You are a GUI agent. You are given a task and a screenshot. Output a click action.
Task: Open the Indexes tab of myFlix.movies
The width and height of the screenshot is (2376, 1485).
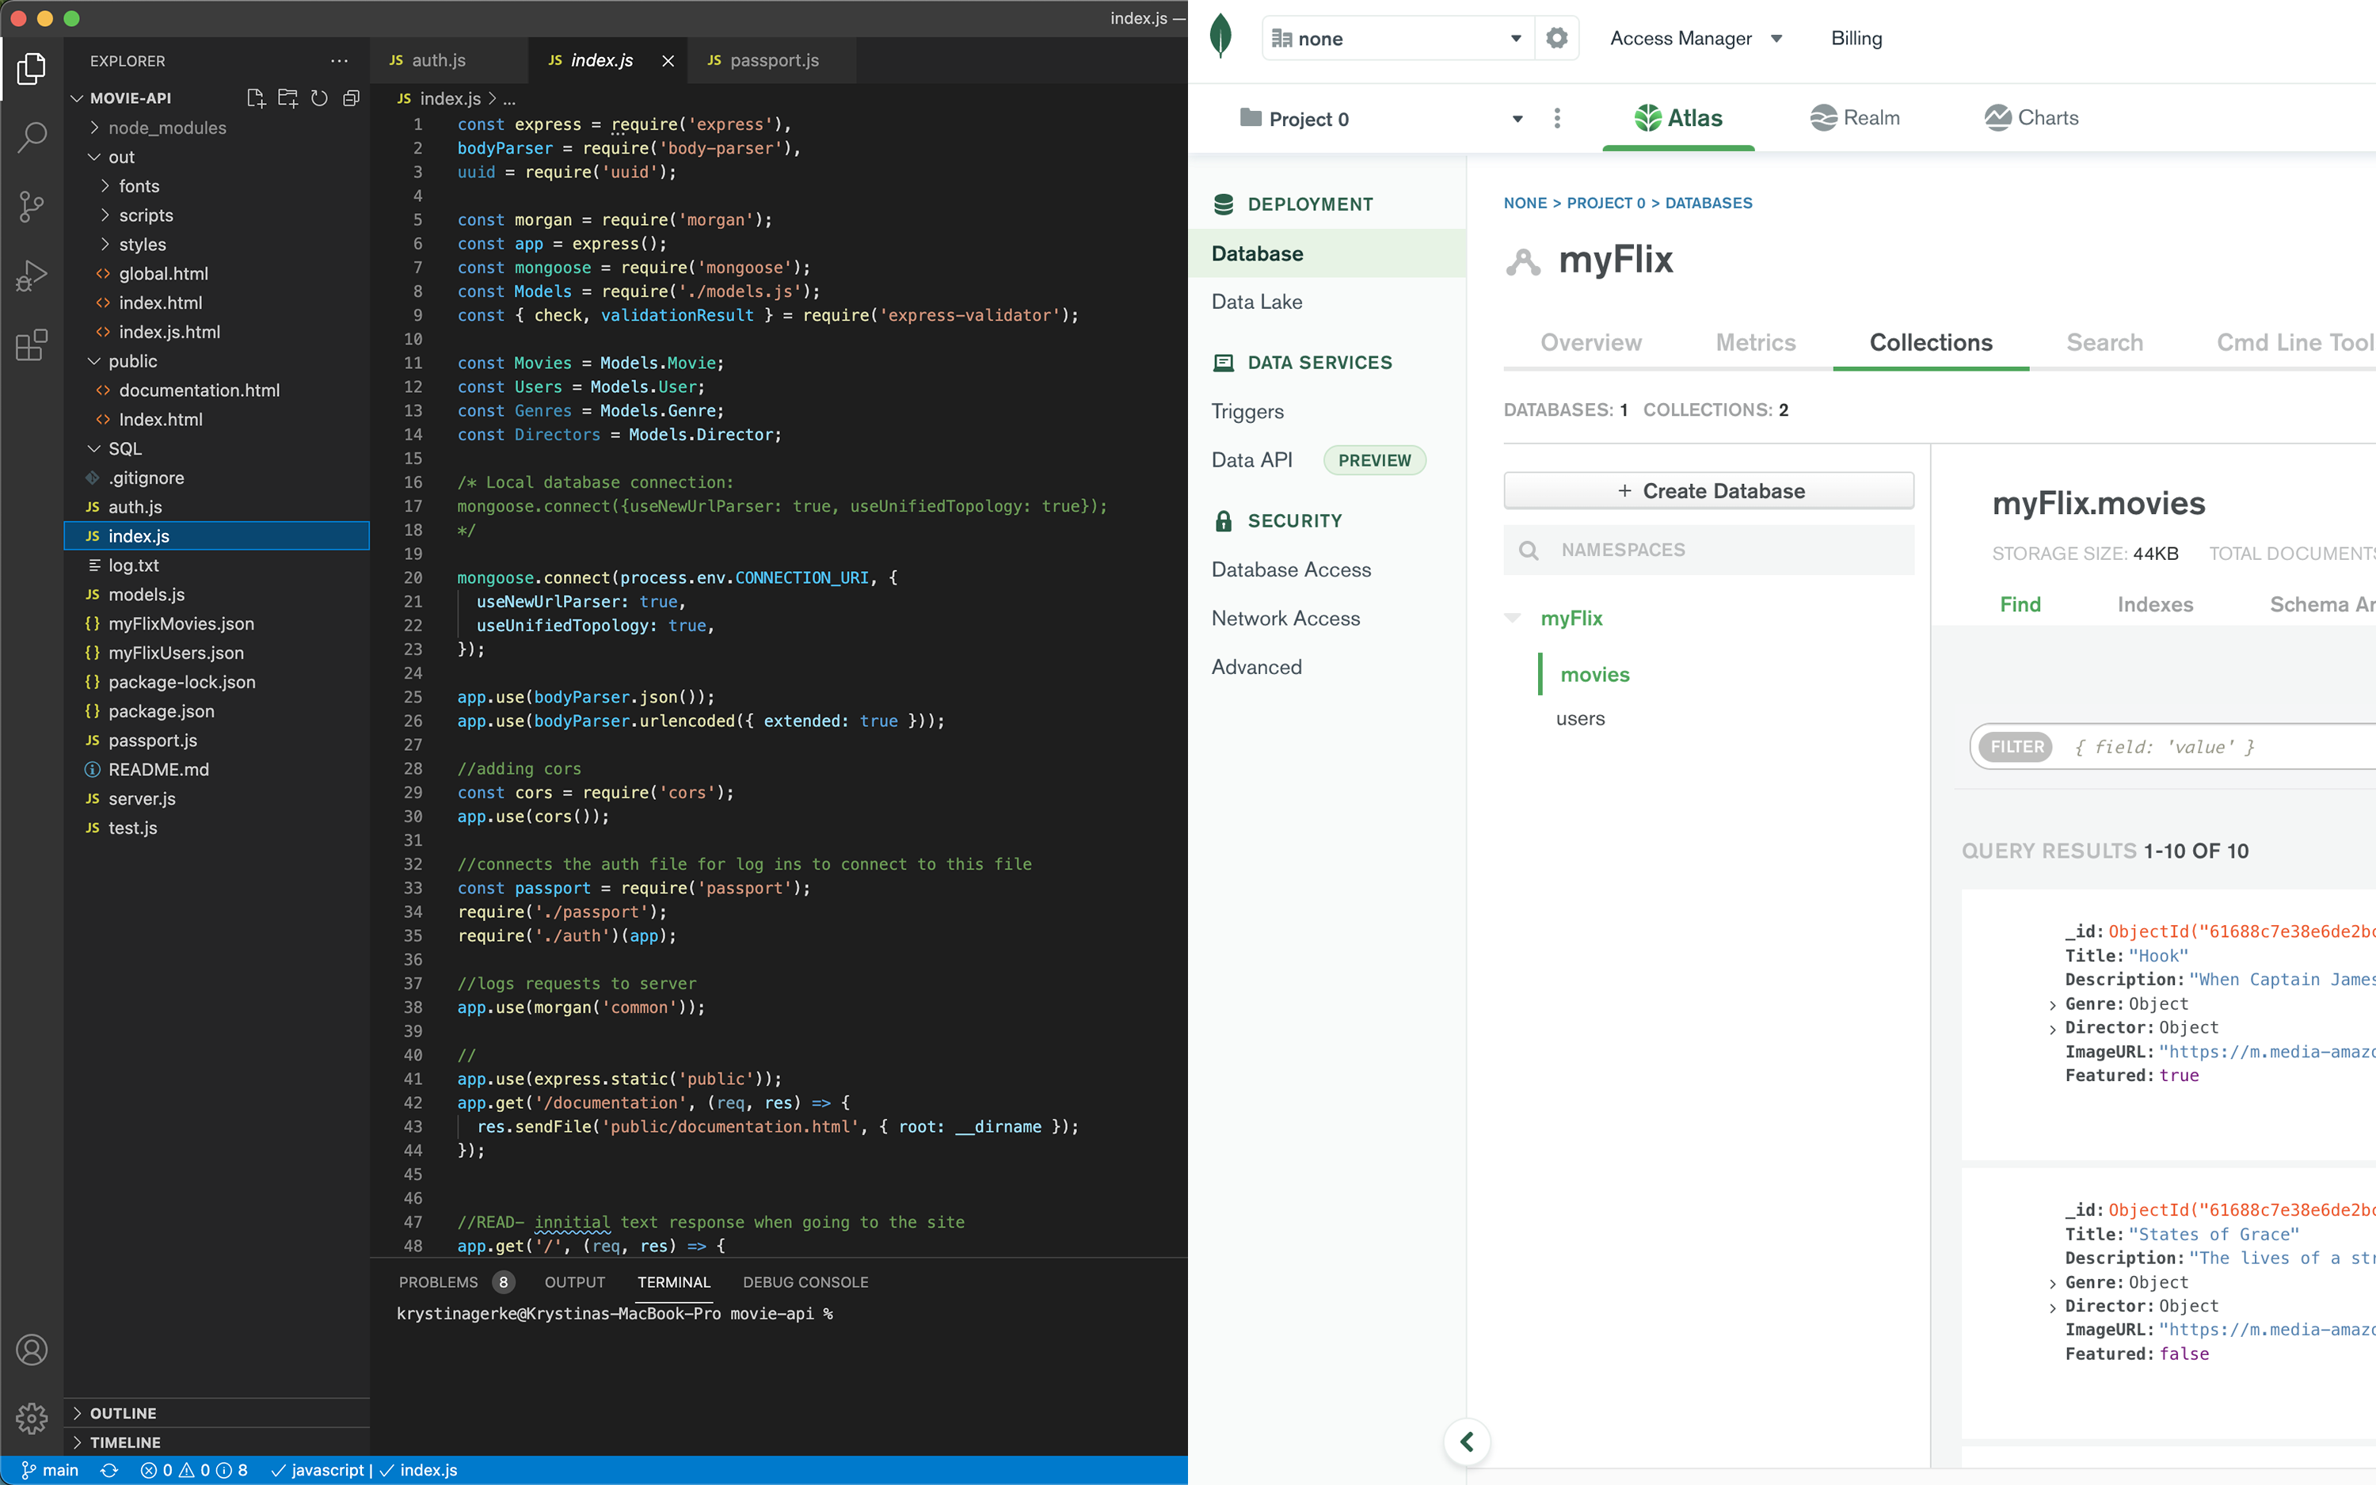(2155, 604)
